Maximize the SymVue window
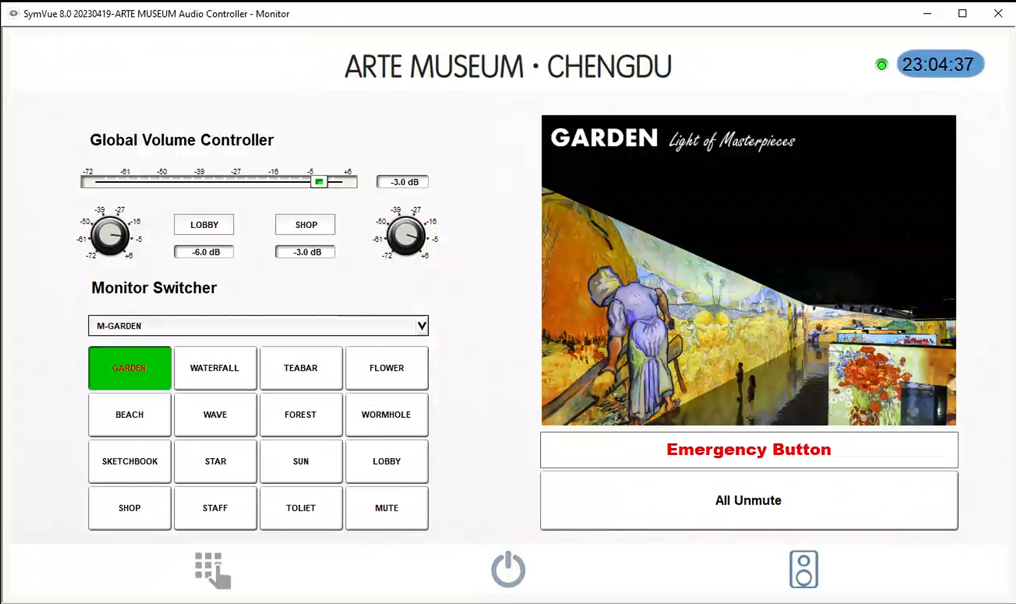 pos(962,13)
